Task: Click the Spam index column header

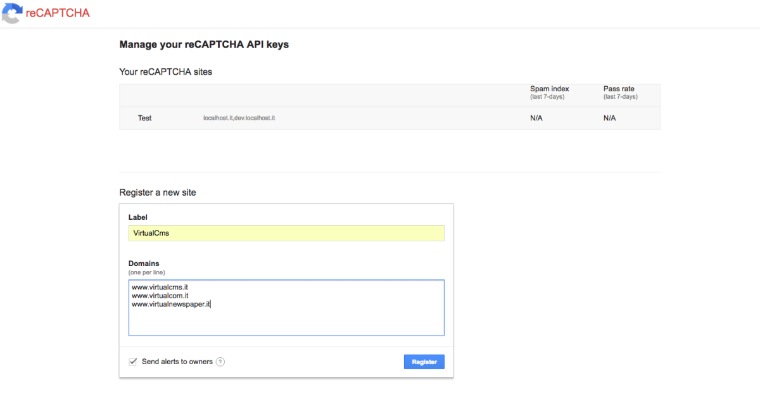Action: click(549, 89)
